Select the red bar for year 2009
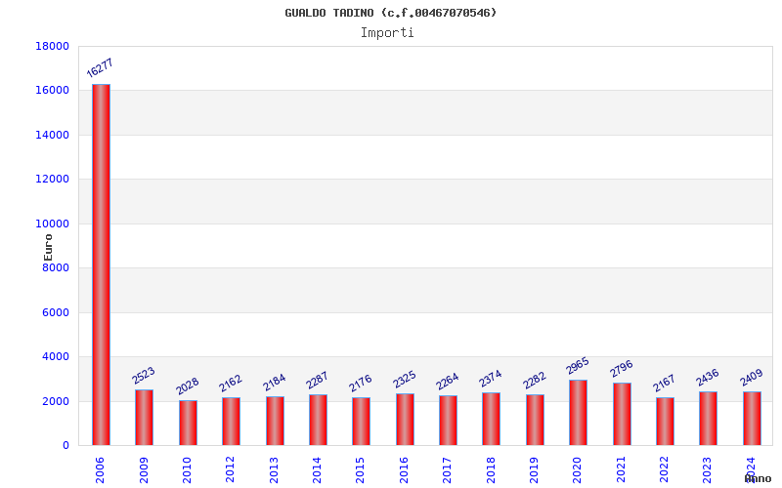This screenshot has width=782, height=488. 144,418
